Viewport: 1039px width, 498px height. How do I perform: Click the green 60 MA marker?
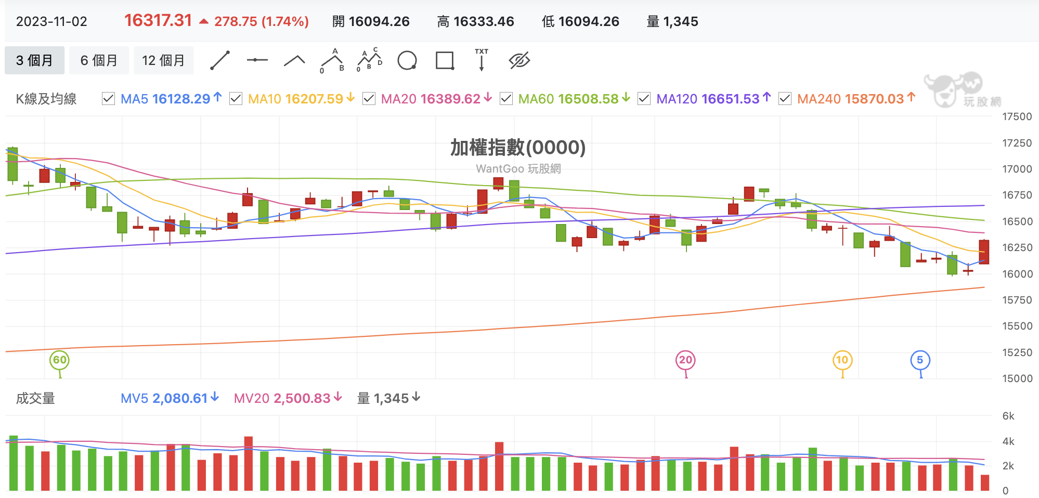click(x=60, y=360)
